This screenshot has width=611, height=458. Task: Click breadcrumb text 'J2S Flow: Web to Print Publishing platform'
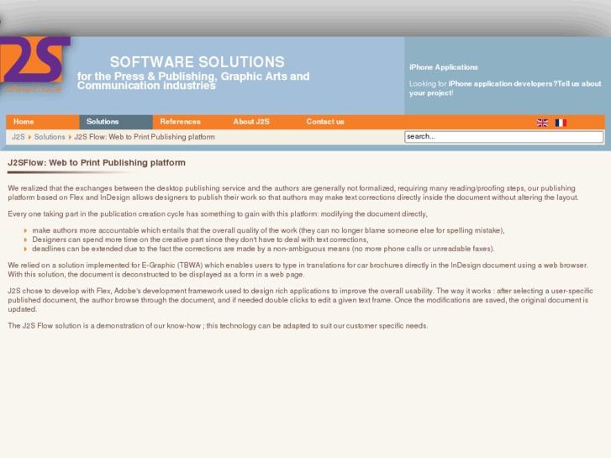pyautogui.click(x=145, y=137)
